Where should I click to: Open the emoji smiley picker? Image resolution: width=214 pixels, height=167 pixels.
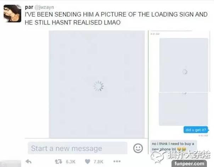click(x=138, y=148)
